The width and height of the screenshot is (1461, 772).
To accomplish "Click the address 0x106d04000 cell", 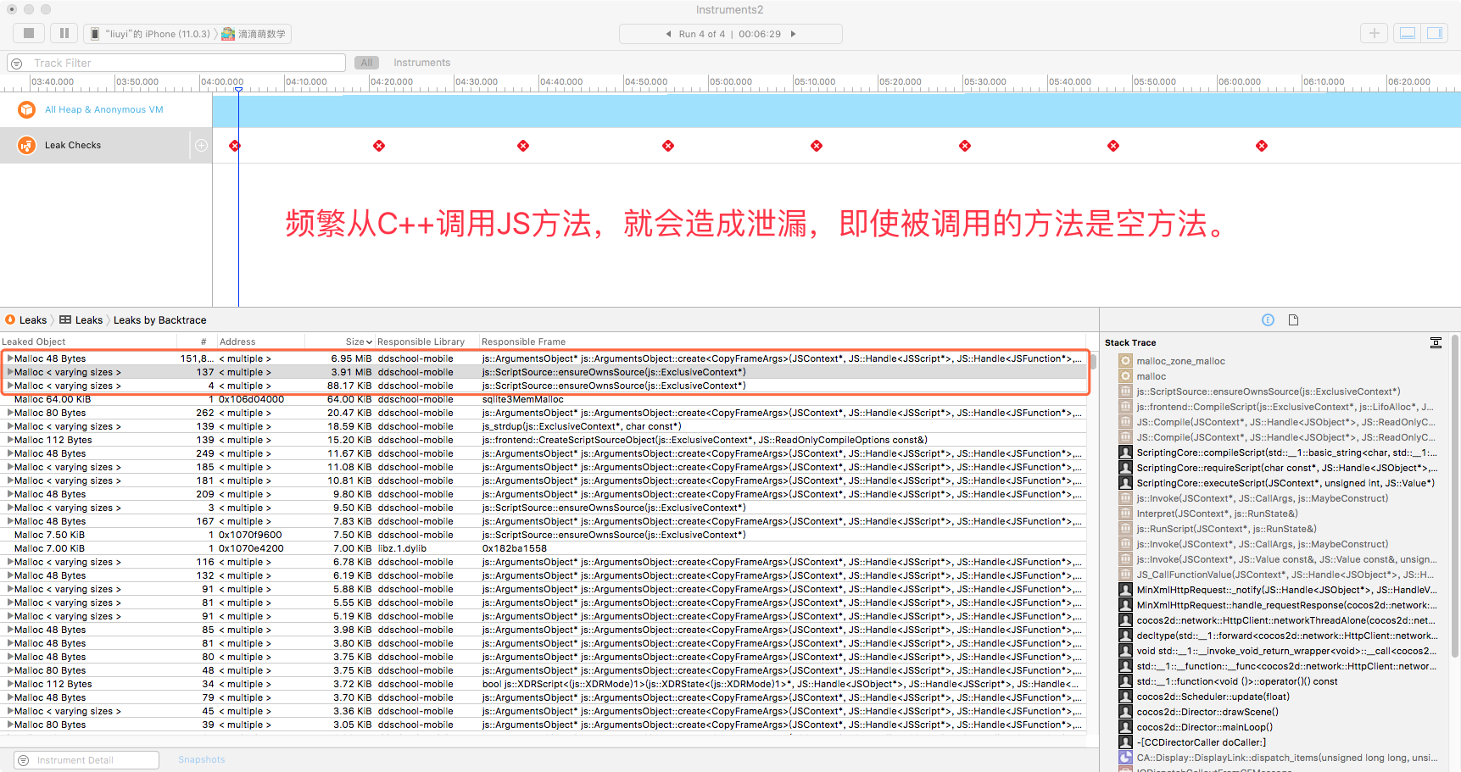I will click(252, 399).
